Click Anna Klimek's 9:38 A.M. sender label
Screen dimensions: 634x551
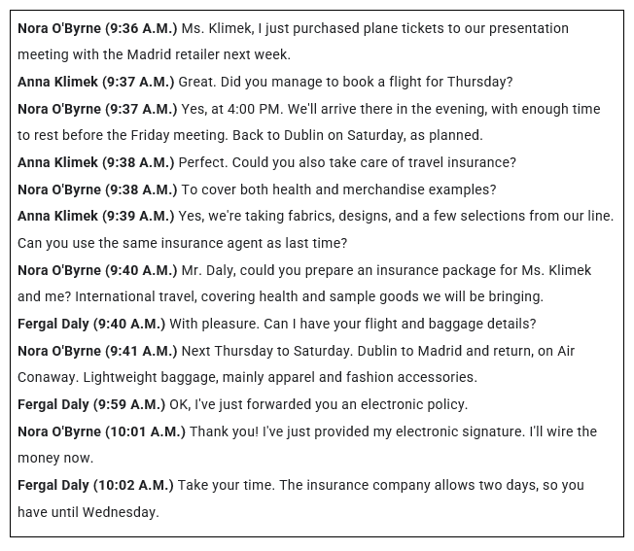click(x=95, y=162)
